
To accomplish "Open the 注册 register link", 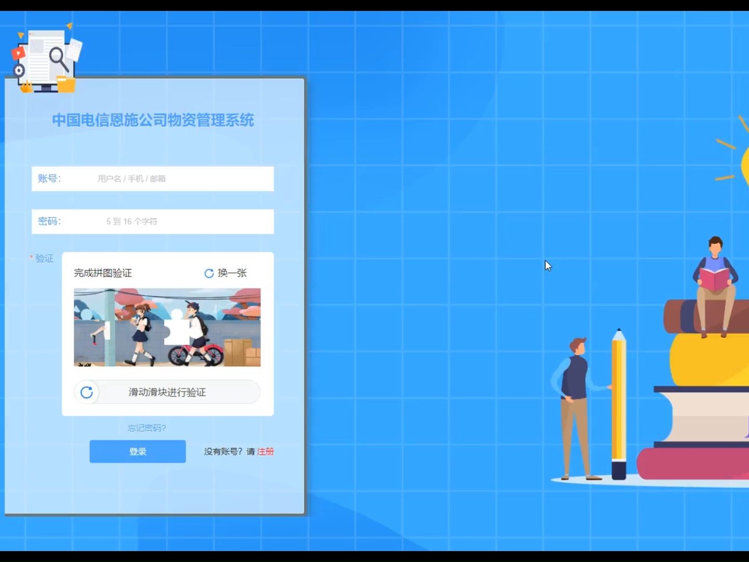I will (x=265, y=452).
